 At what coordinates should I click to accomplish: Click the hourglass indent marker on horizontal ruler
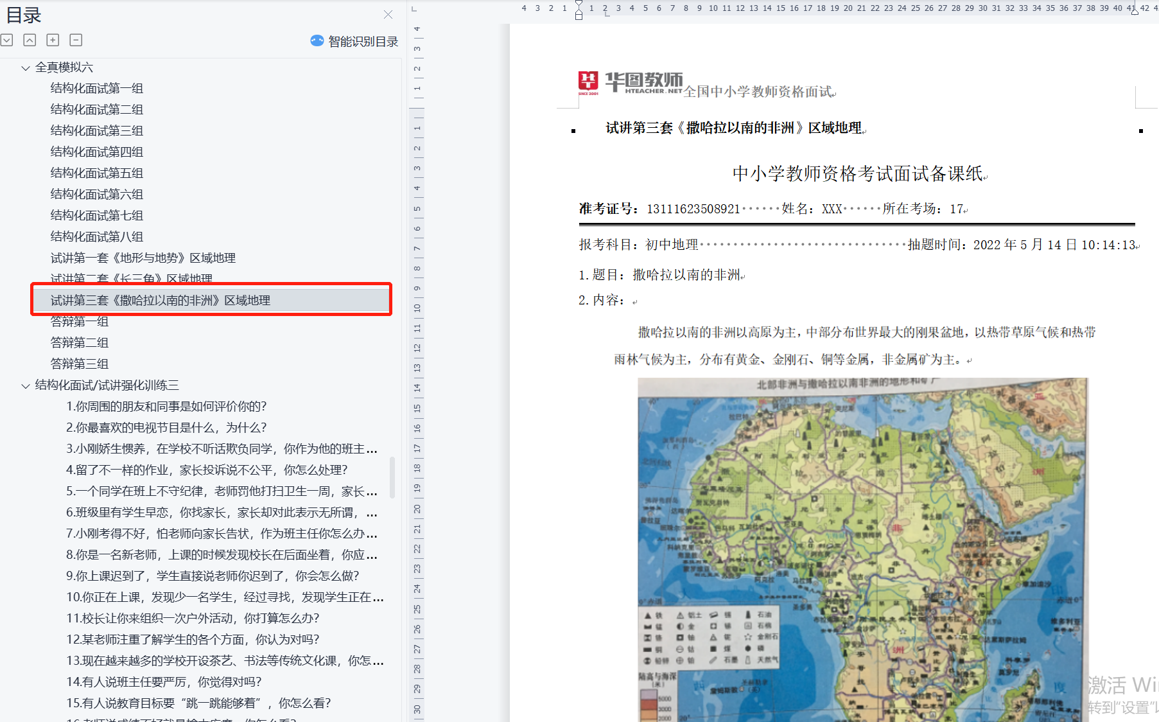[x=579, y=9]
